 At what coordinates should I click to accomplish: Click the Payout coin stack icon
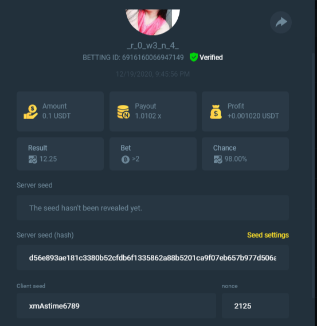click(123, 112)
